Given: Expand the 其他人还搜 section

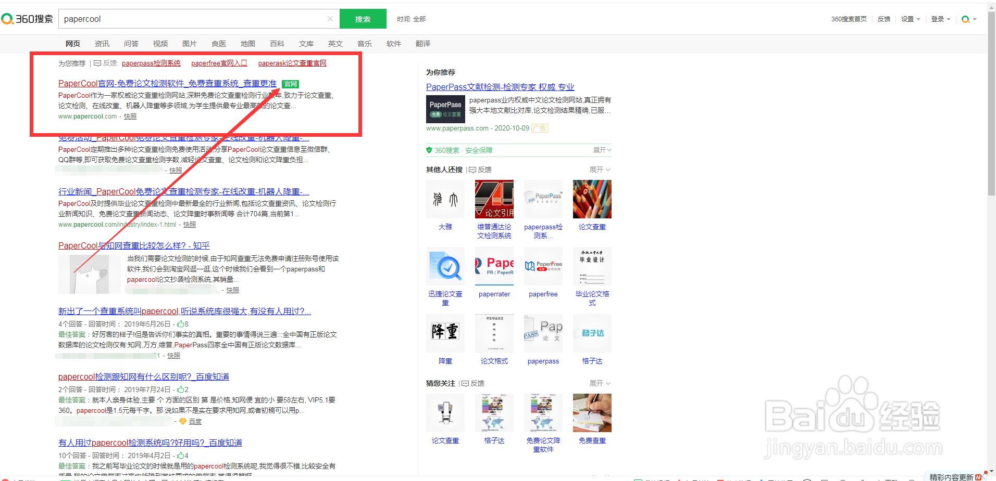Looking at the screenshot, I should point(600,170).
